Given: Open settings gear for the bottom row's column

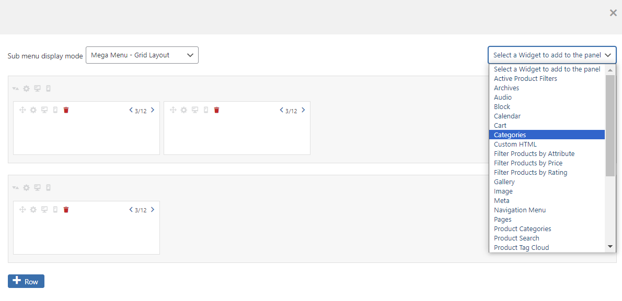Looking at the screenshot, I should click(x=33, y=209).
